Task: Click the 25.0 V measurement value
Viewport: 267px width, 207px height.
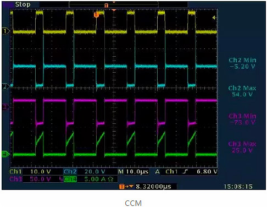Action: (242, 150)
